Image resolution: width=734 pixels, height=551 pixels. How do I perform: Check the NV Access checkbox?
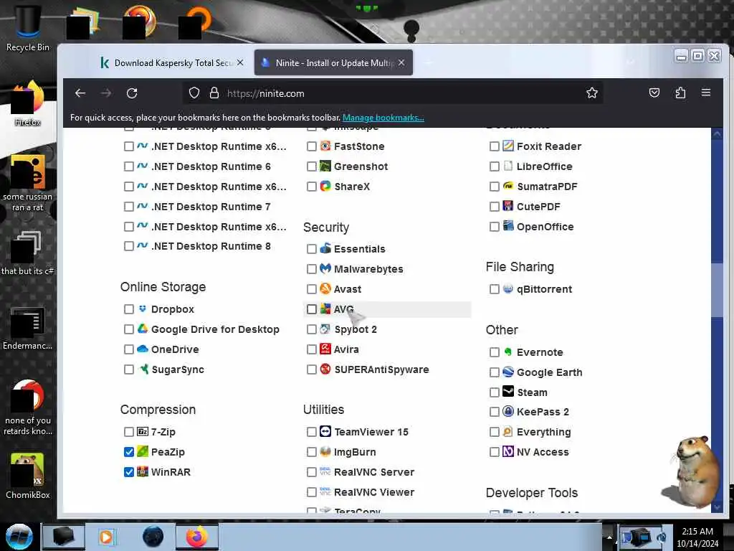[494, 452]
